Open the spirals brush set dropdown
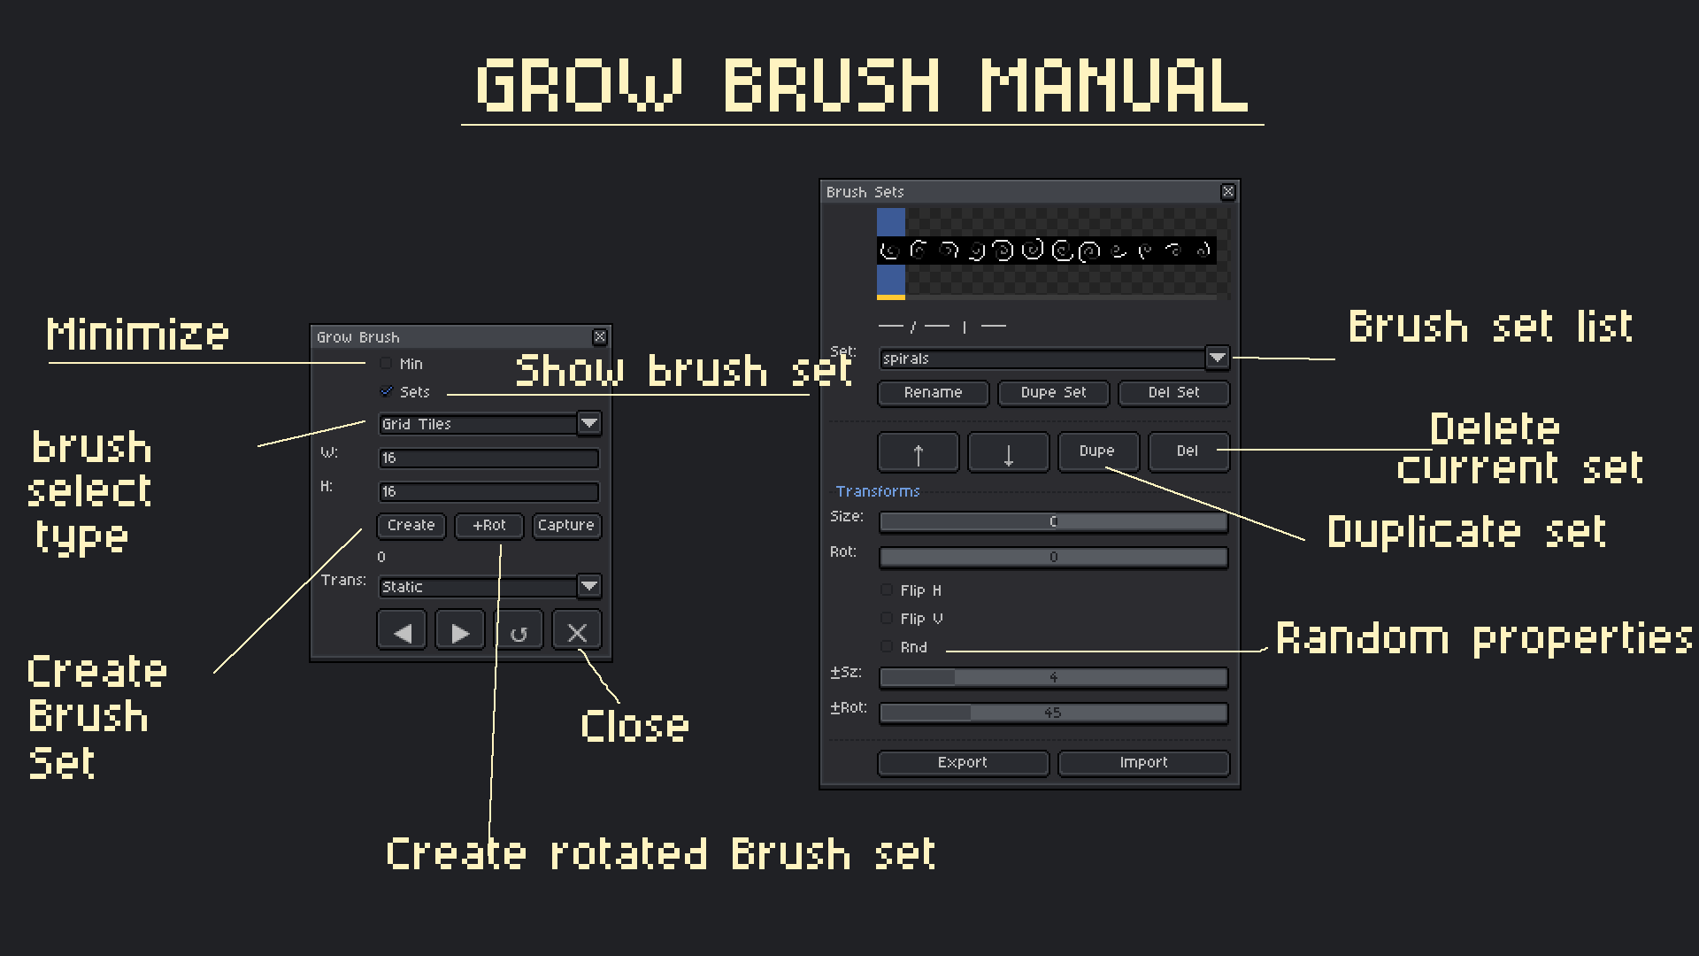Viewport: 1699px width, 956px height. pyautogui.click(x=1218, y=358)
